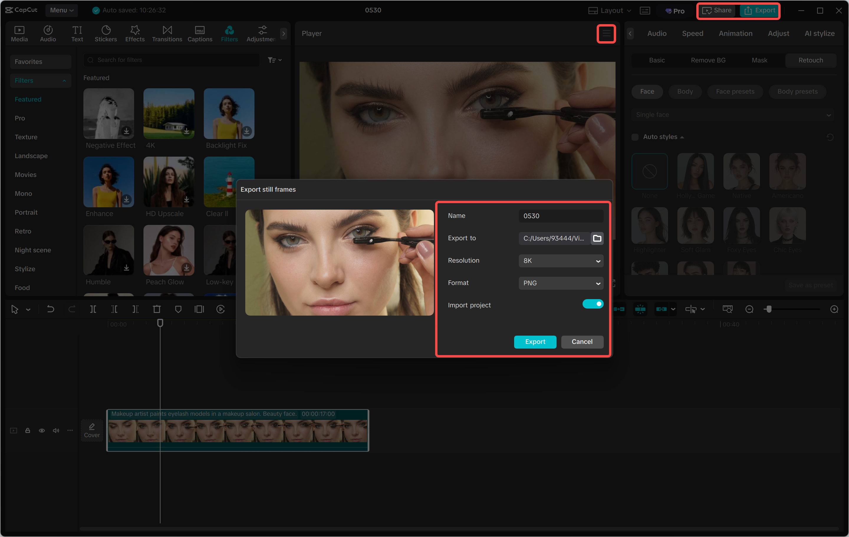Click the Undo icon above the timeline
Screen dimensions: 849x537
[x=50, y=309]
